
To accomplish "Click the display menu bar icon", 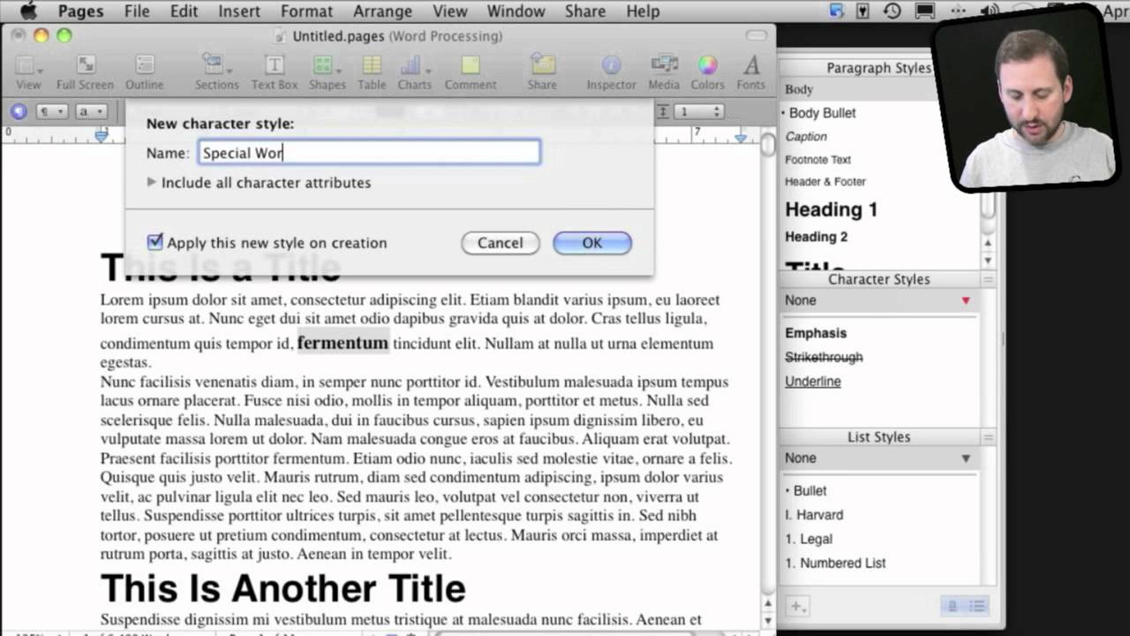I will pos(925,11).
